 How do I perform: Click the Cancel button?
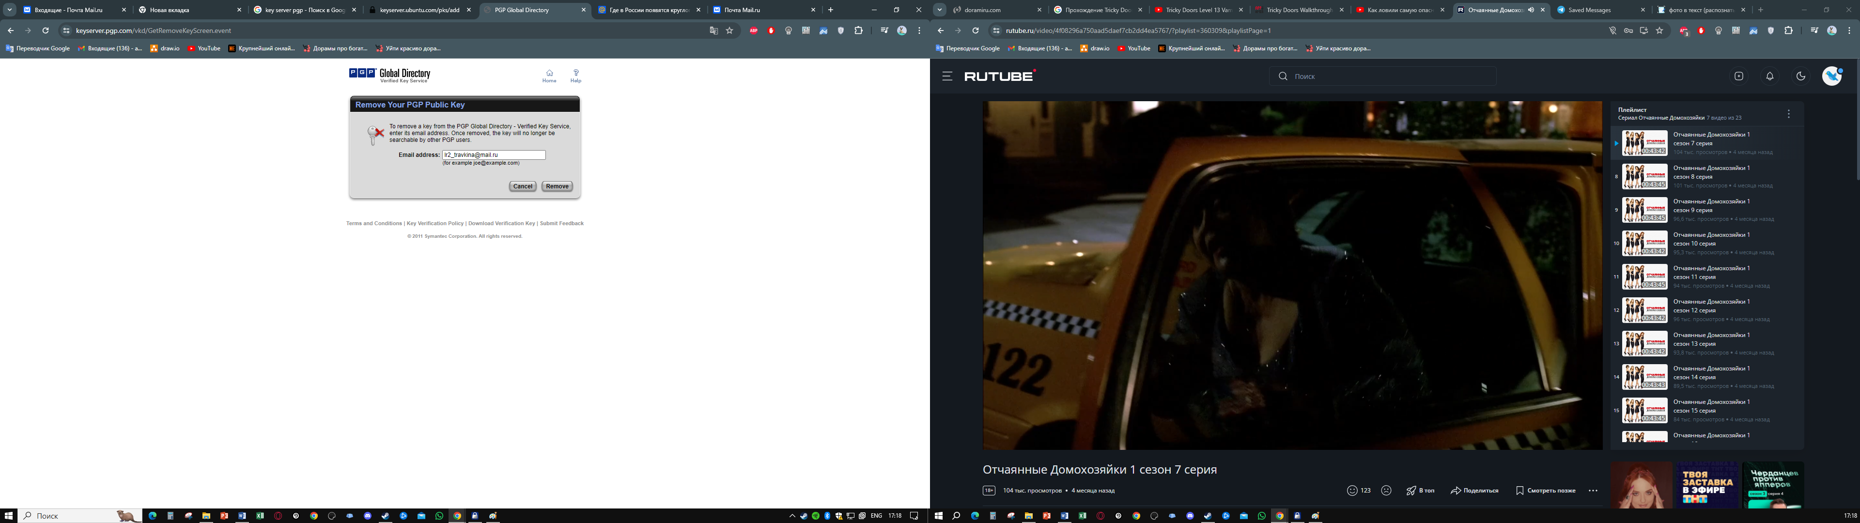coord(523,186)
